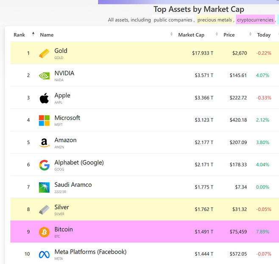Click the Gold bar icon

point(44,53)
